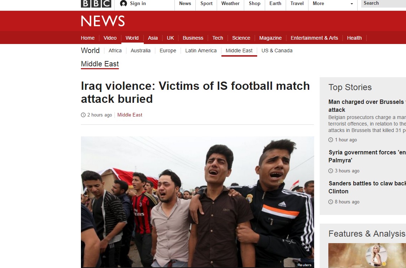Open the Entertainment & Arts section
Screen dimensions: 406x268
tap(314, 38)
